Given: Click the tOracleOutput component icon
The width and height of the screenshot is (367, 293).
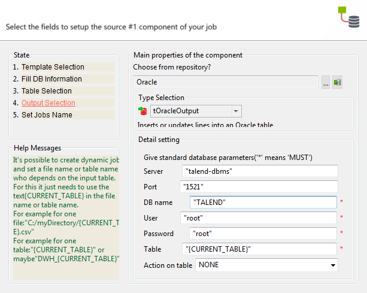Looking at the screenshot, I should [x=142, y=111].
